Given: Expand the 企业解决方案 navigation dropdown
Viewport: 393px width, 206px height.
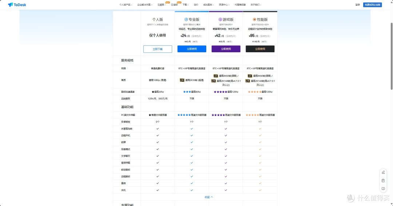Looking at the screenshot, I should [x=144, y=5].
